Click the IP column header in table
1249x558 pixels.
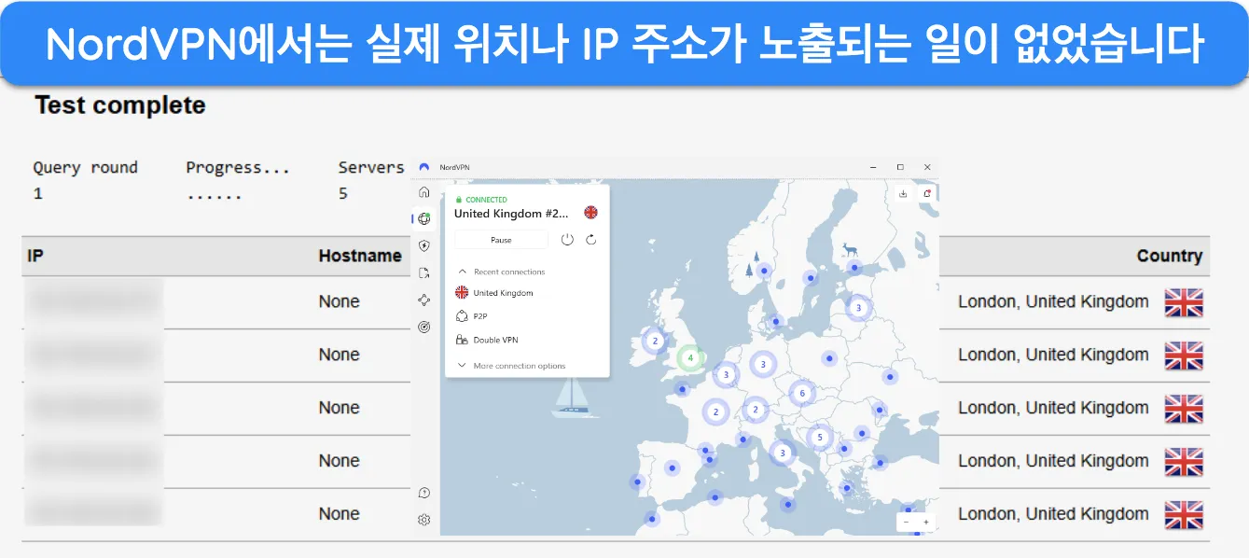click(35, 256)
